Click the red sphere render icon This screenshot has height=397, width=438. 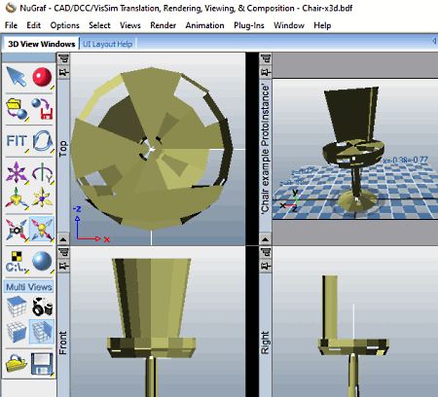[x=42, y=77]
